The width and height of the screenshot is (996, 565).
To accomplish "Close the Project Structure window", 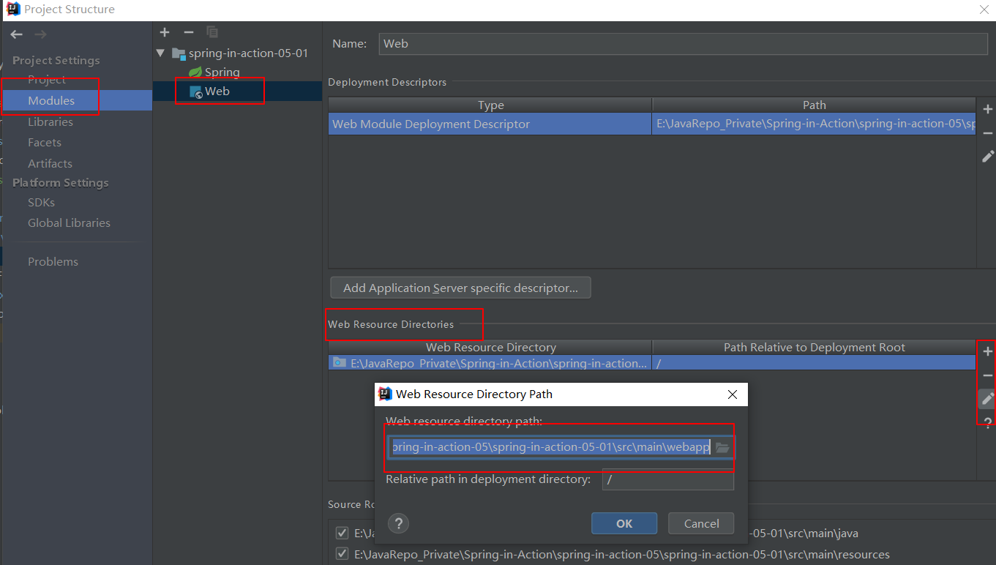I will point(984,10).
